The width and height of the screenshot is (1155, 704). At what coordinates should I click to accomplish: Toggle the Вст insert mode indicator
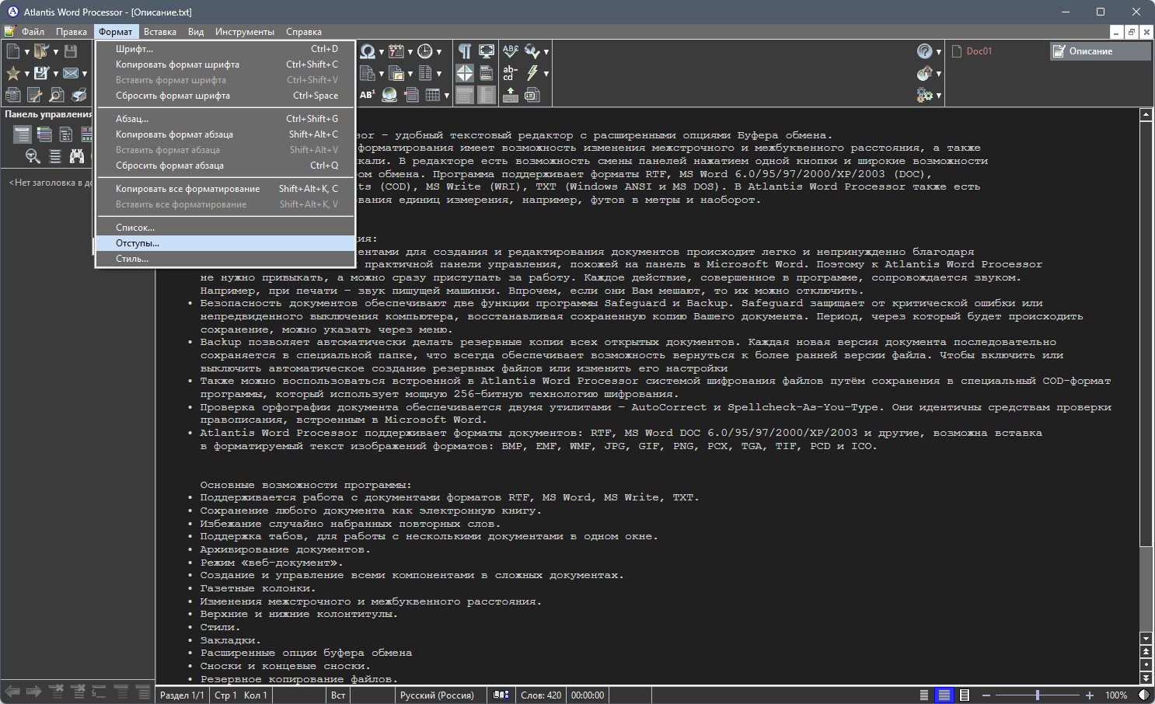click(x=338, y=695)
